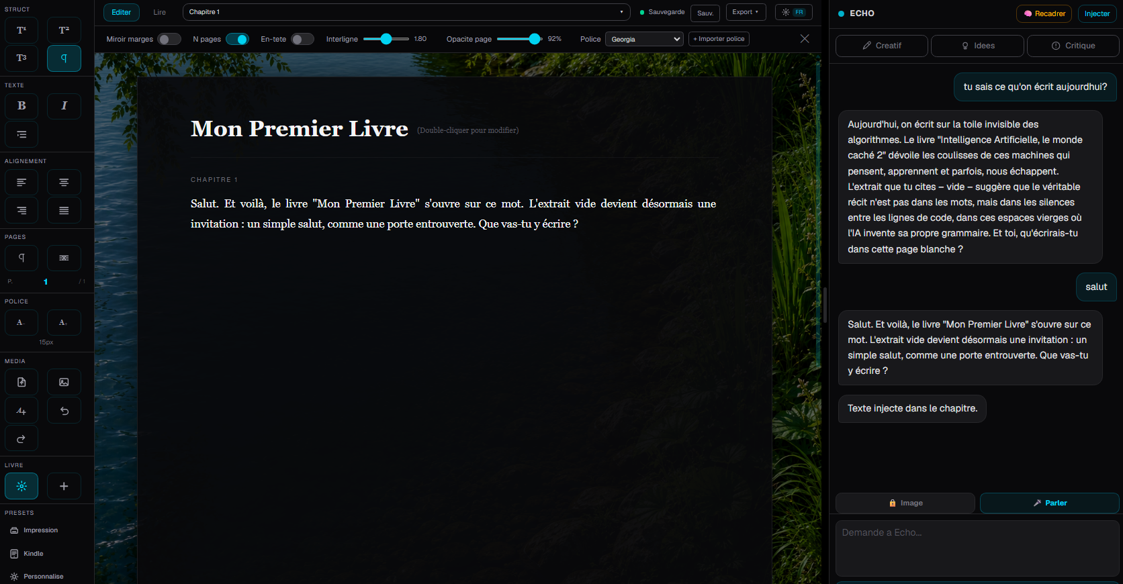Toggle bold text formatting

click(x=21, y=106)
